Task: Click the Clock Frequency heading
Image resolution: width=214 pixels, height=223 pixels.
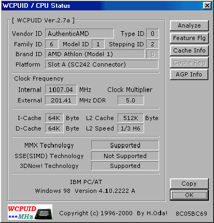Action: tap(39, 78)
